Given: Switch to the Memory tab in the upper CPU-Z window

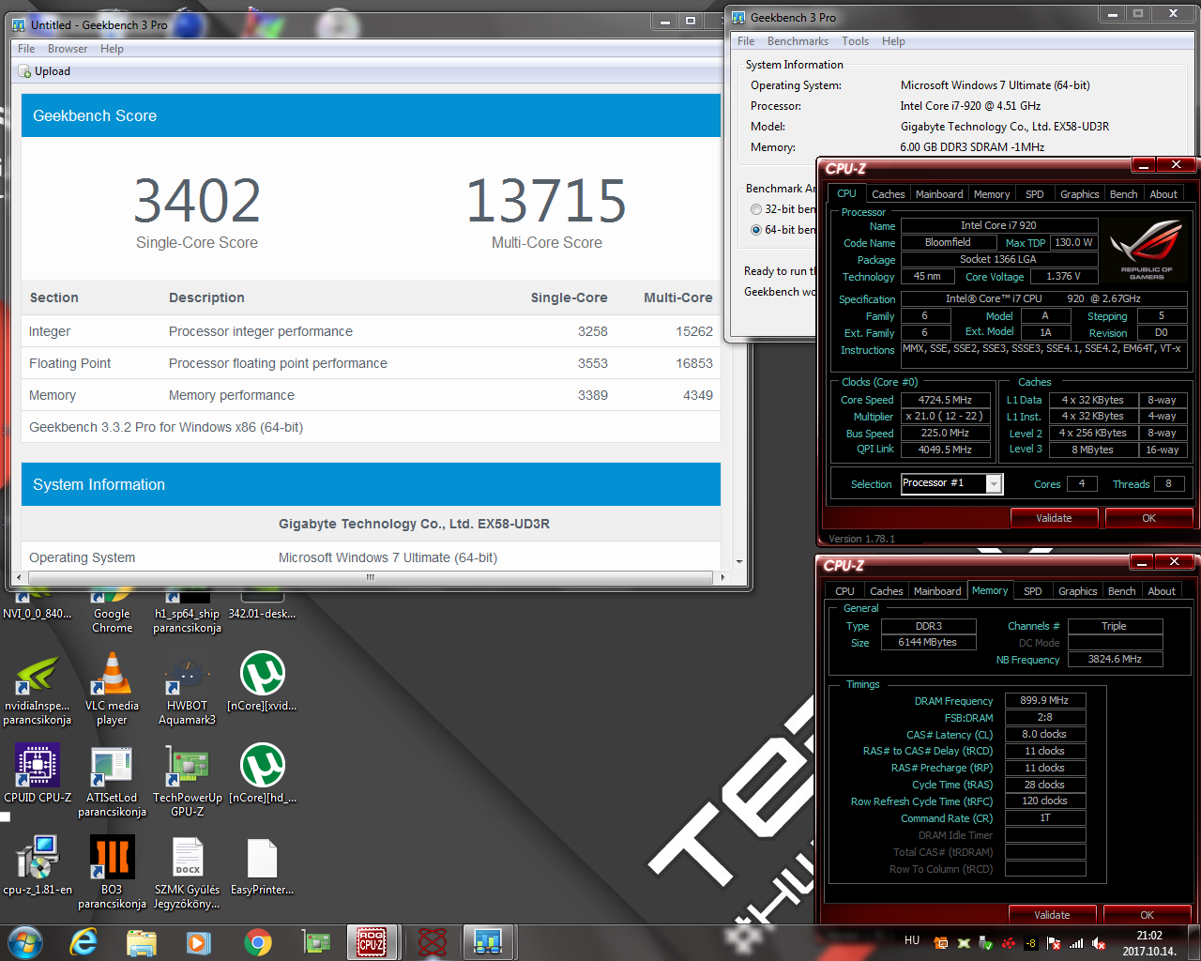Looking at the screenshot, I should tap(992, 194).
